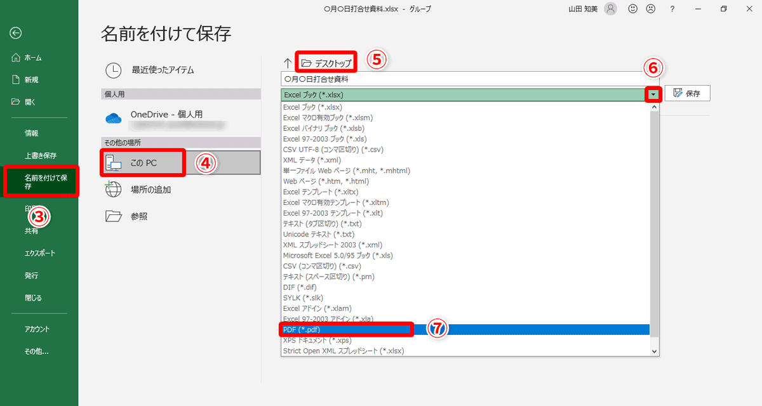This screenshot has width=762, height=406.
Task: Open the file format dropdown arrow
Action: 654,94
